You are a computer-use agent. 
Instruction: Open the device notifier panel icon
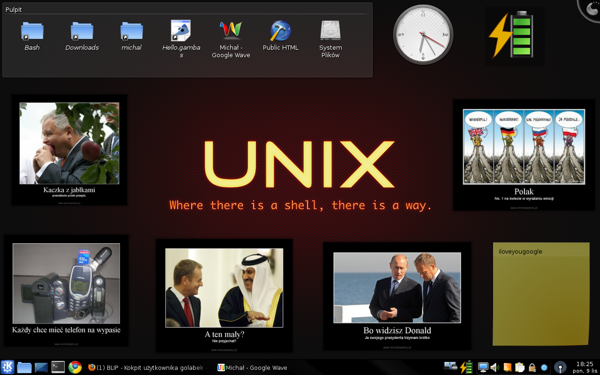click(x=451, y=367)
